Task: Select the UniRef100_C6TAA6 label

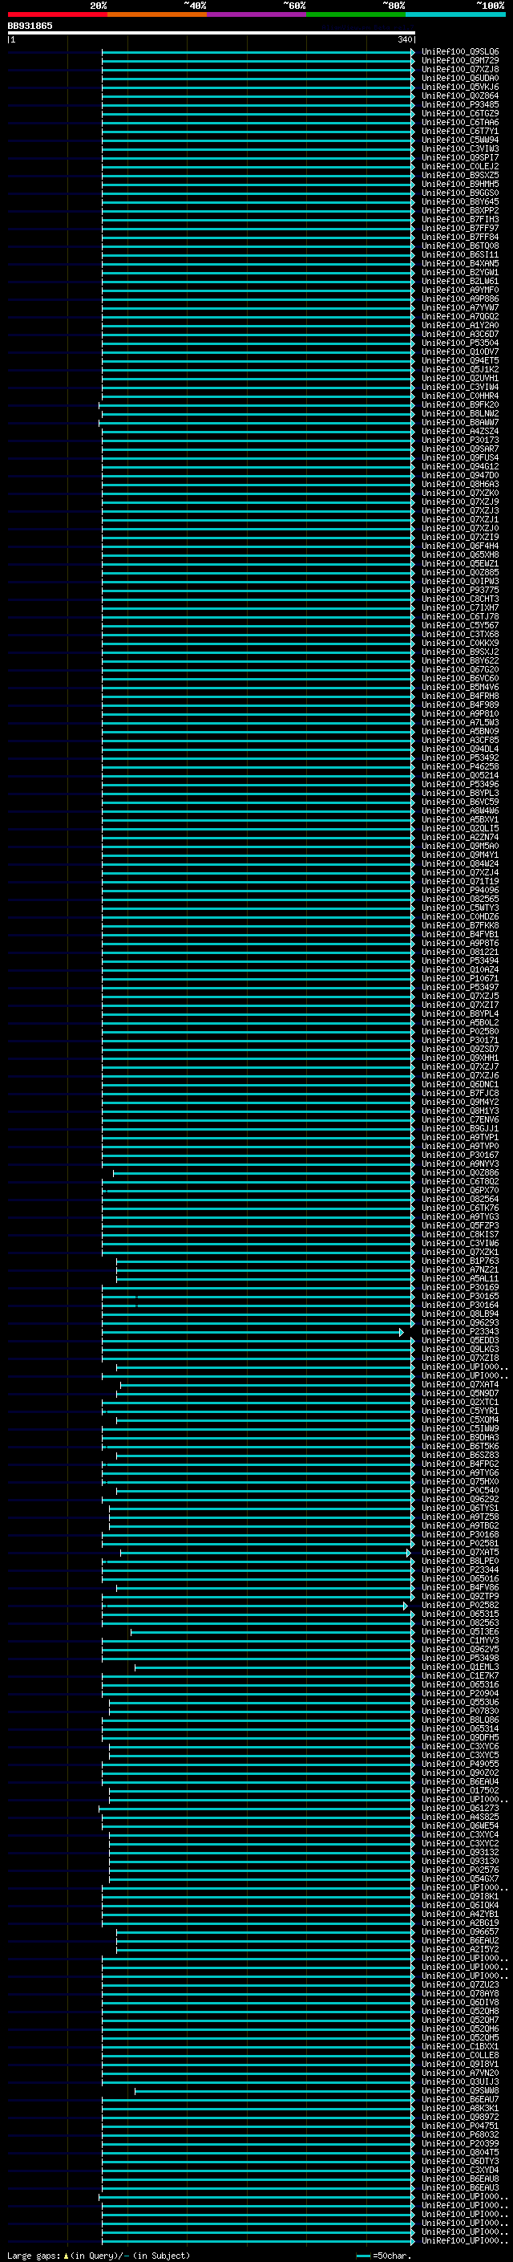Action: click(460, 122)
